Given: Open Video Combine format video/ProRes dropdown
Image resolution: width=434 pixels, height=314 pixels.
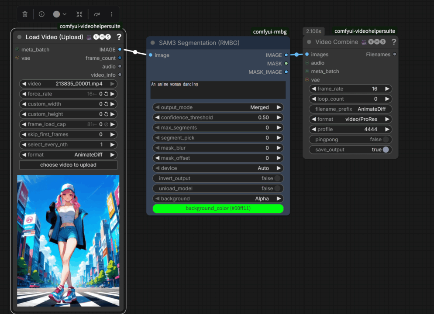Looking at the screenshot, I should pyautogui.click(x=351, y=119).
